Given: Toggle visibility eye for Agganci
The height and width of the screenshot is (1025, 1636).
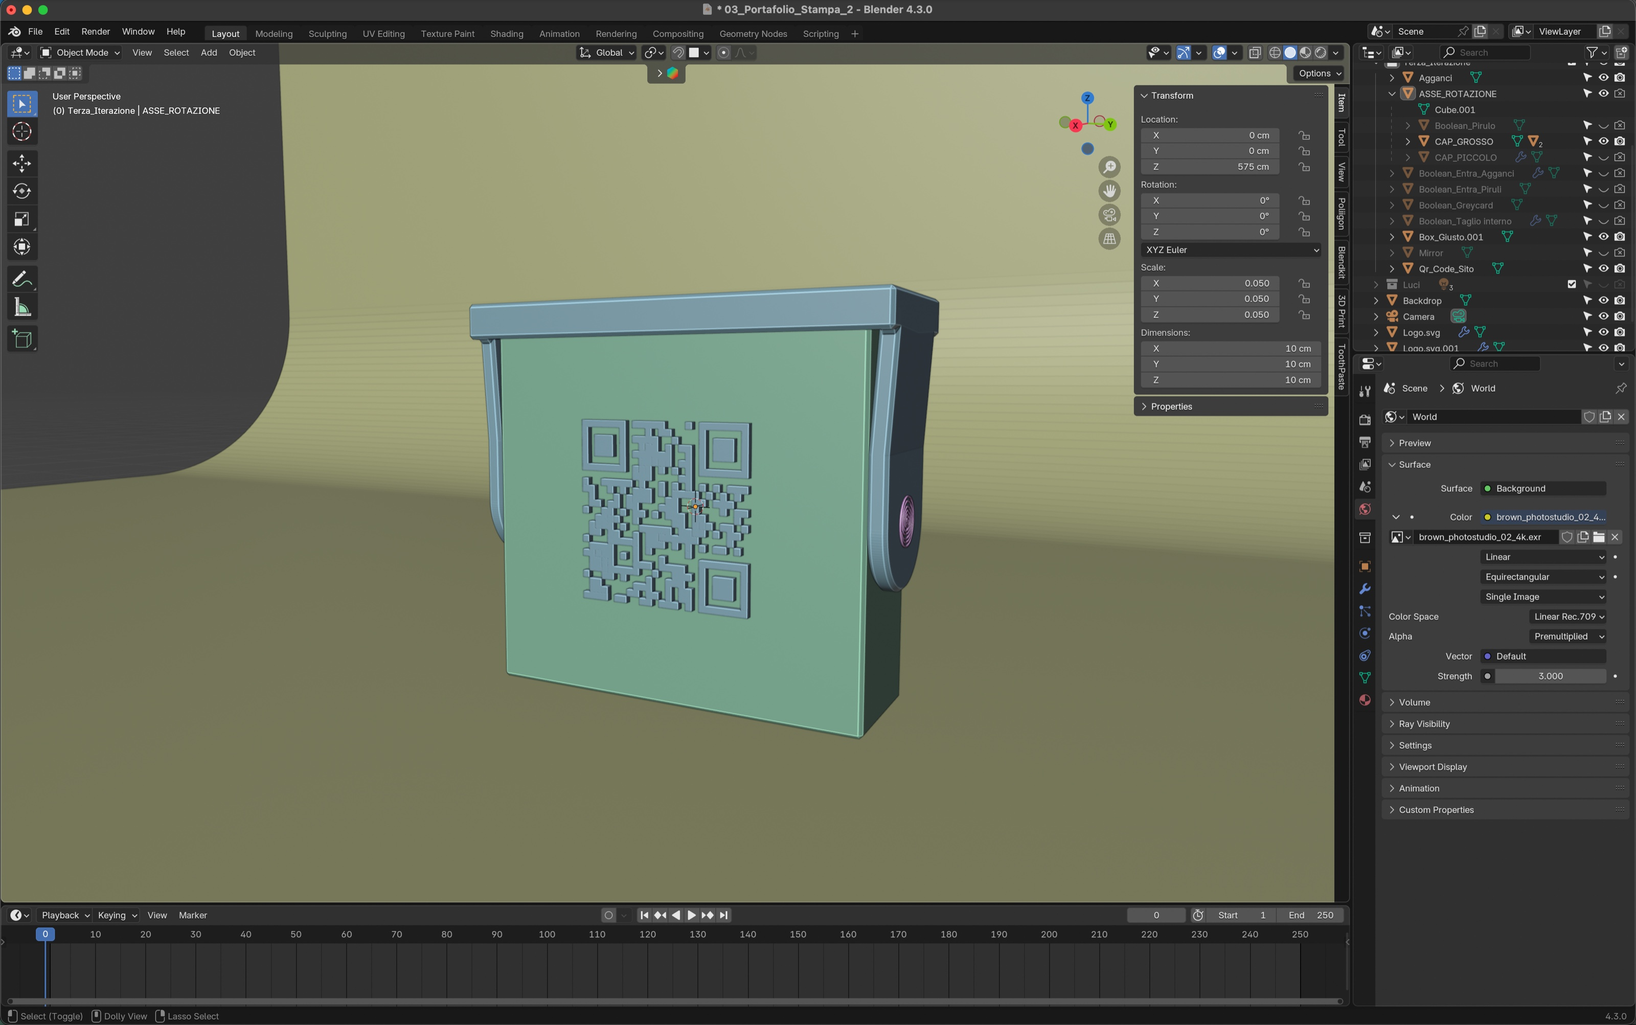Looking at the screenshot, I should 1603,77.
